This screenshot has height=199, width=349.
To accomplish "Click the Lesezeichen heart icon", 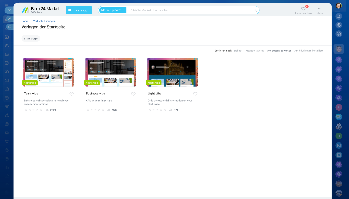I will (x=303, y=9).
